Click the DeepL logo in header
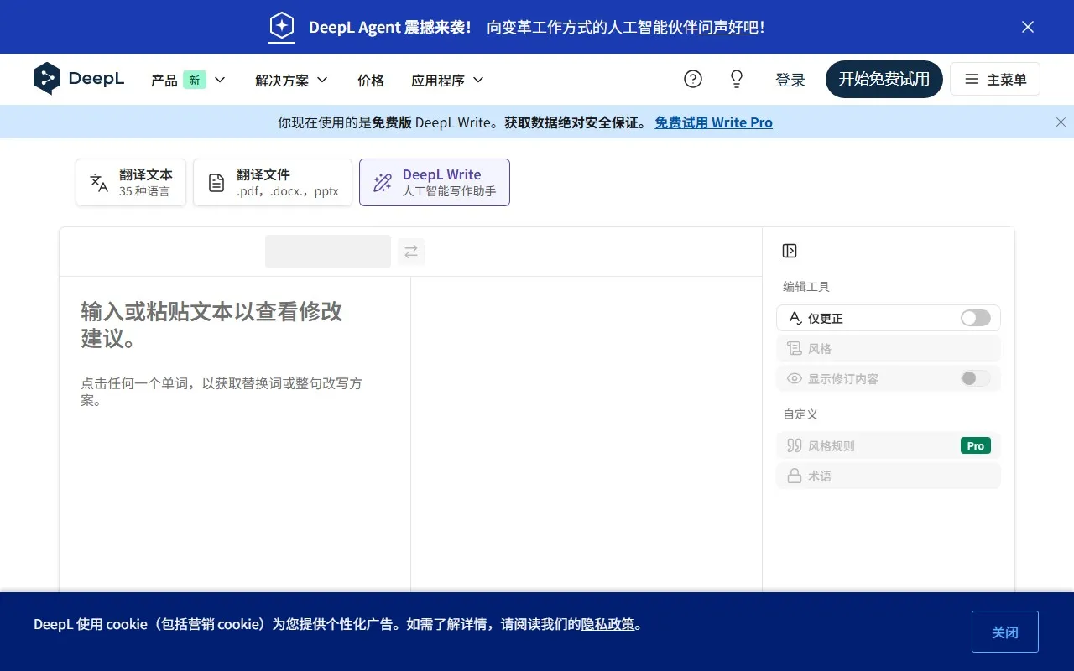Viewport: 1074px width, 671px height. coord(79,79)
